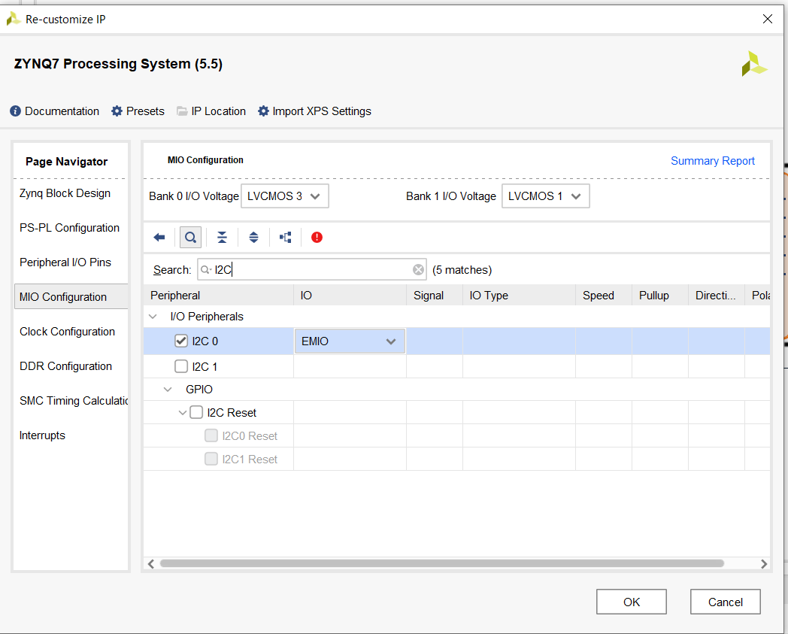Close the Re-customize IP dialog

tap(768, 19)
